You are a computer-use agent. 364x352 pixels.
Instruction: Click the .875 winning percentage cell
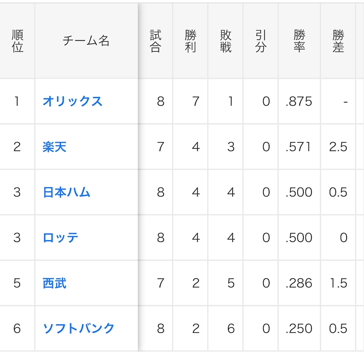tap(299, 101)
